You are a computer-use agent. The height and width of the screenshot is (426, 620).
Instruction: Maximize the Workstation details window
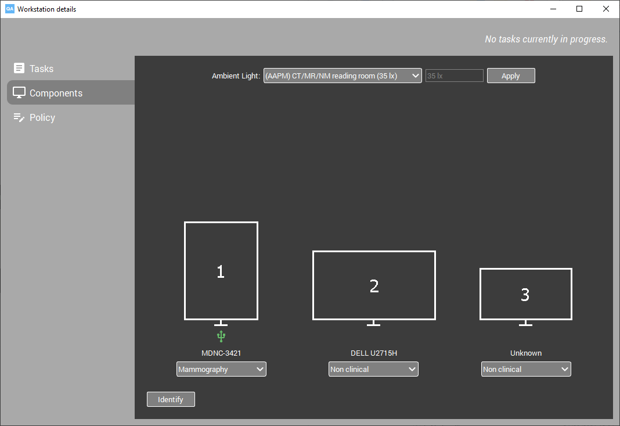click(x=579, y=9)
